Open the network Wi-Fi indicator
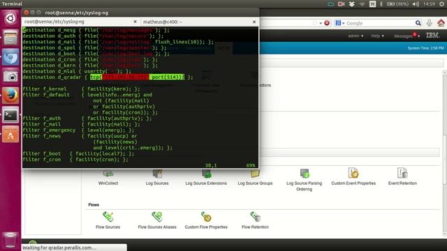 tap(362, 4)
